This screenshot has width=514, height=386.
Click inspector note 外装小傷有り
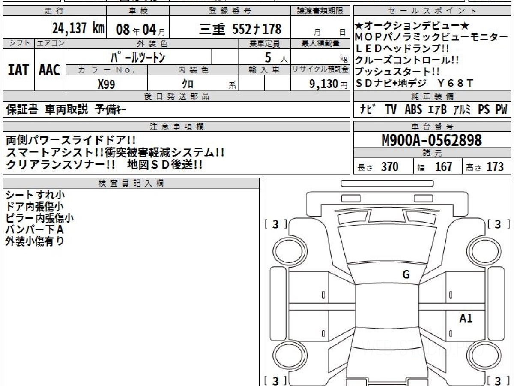pyautogui.click(x=35, y=241)
